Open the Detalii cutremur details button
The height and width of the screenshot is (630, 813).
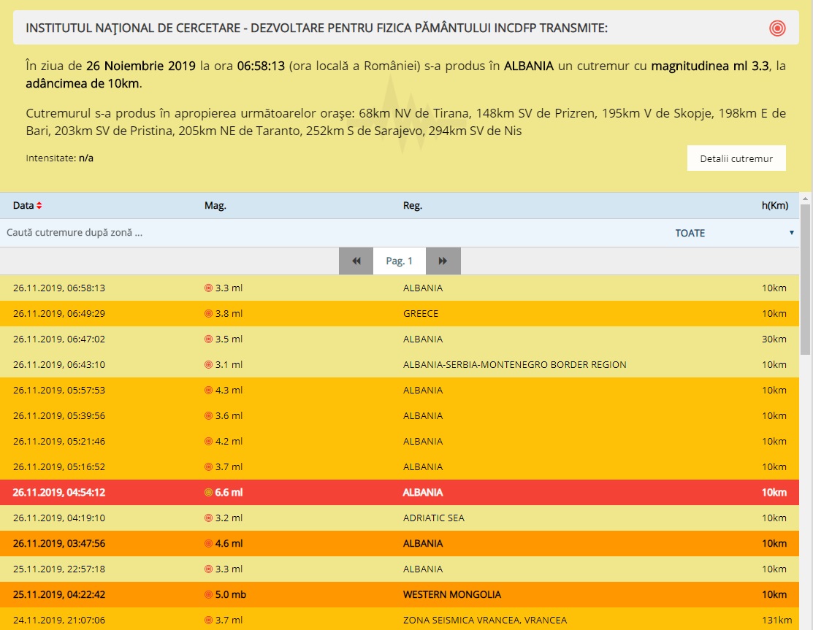point(736,158)
